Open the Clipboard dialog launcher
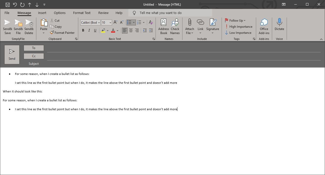Viewport: 325px width, 175px height. point(76,39)
